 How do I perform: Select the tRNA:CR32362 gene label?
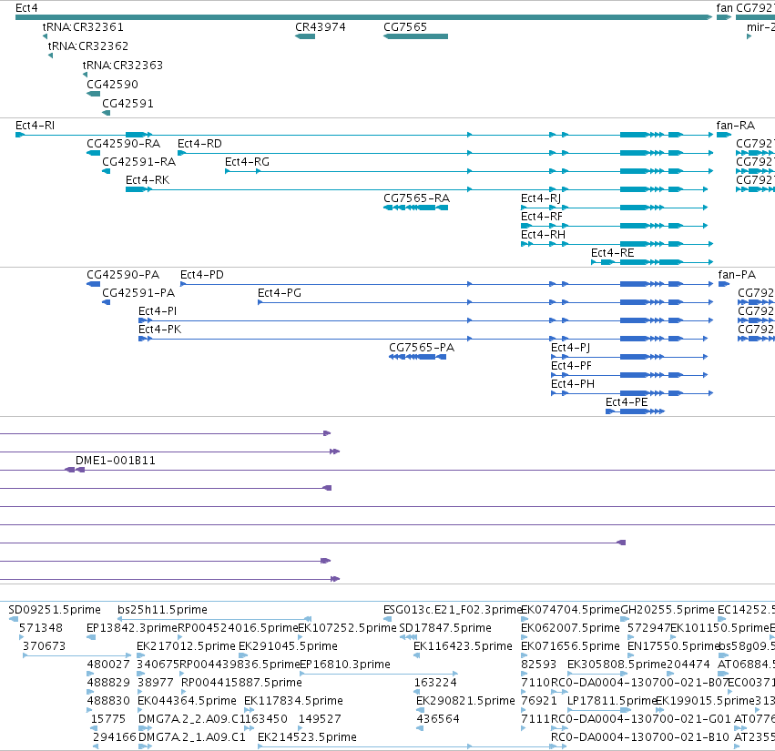87,46
